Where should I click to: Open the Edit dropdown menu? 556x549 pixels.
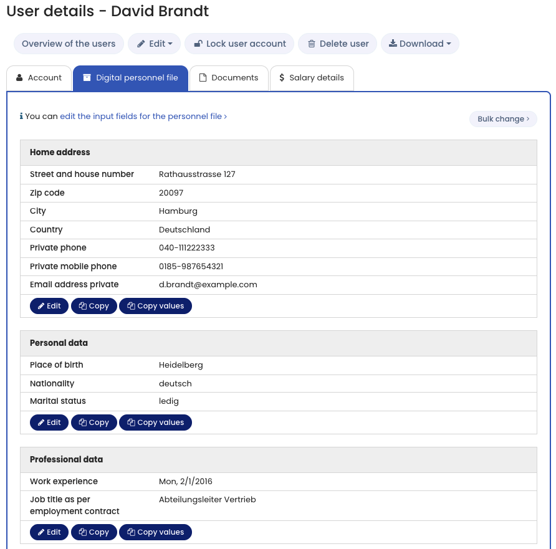[x=155, y=44]
